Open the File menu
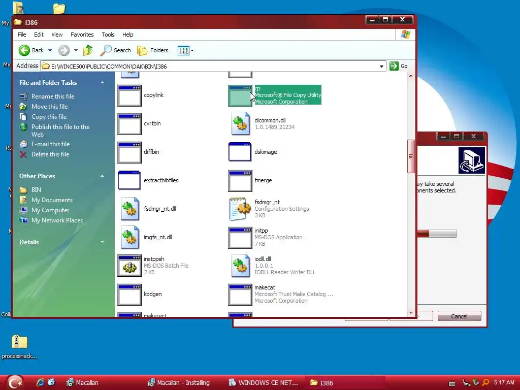Image resolution: width=520 pixels, height=390 pixels. pyautogui.click(x=22, y=35)
